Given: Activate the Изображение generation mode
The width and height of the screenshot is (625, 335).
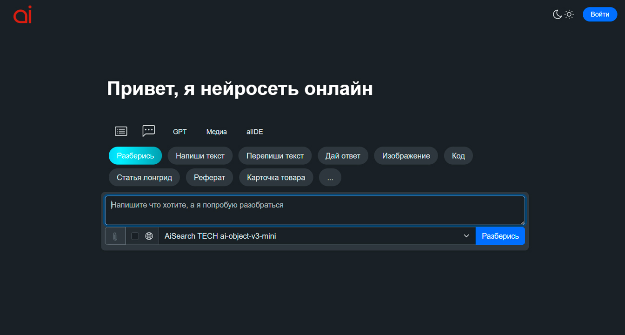Looking at the screenshot, I should [x=406, y=155].
